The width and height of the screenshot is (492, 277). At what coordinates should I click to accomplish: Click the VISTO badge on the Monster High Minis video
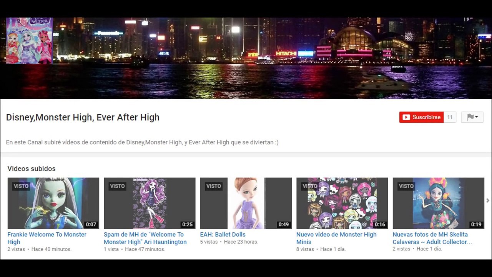point(310,186)
